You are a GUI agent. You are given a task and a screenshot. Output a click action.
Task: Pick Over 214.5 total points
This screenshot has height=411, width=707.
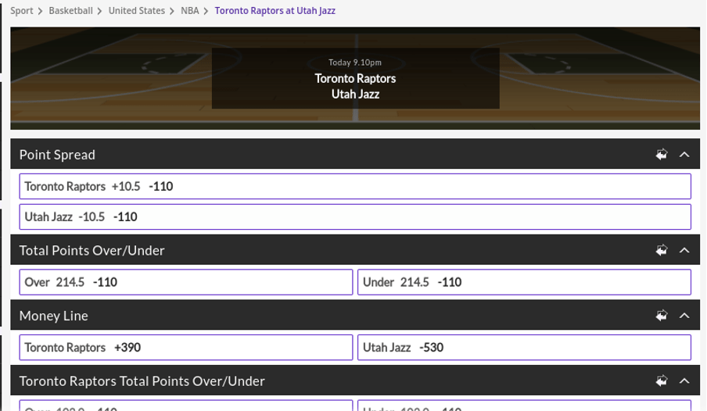click(186, 282)
